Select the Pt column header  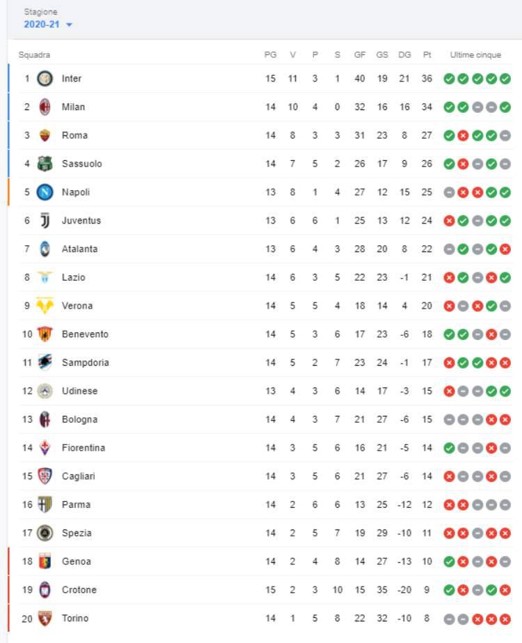point(429,53)
